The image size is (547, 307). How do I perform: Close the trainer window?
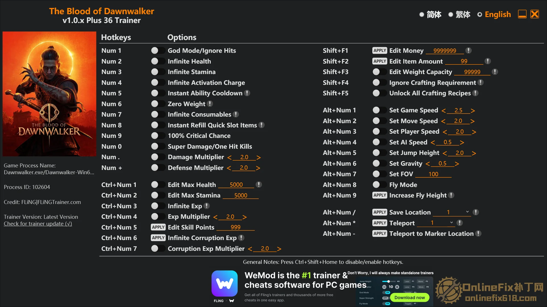click(x=535, y=14)
